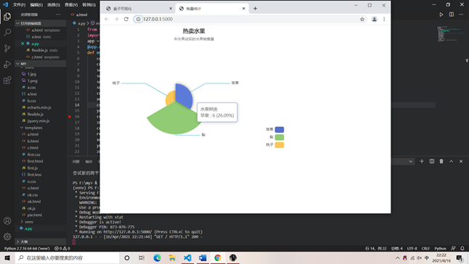
Task: Toggle 梨 series via its legend item
Action: pos(277,137)
